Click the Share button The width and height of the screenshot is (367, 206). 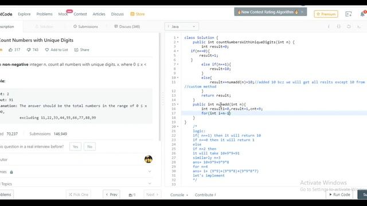[81, 50]
